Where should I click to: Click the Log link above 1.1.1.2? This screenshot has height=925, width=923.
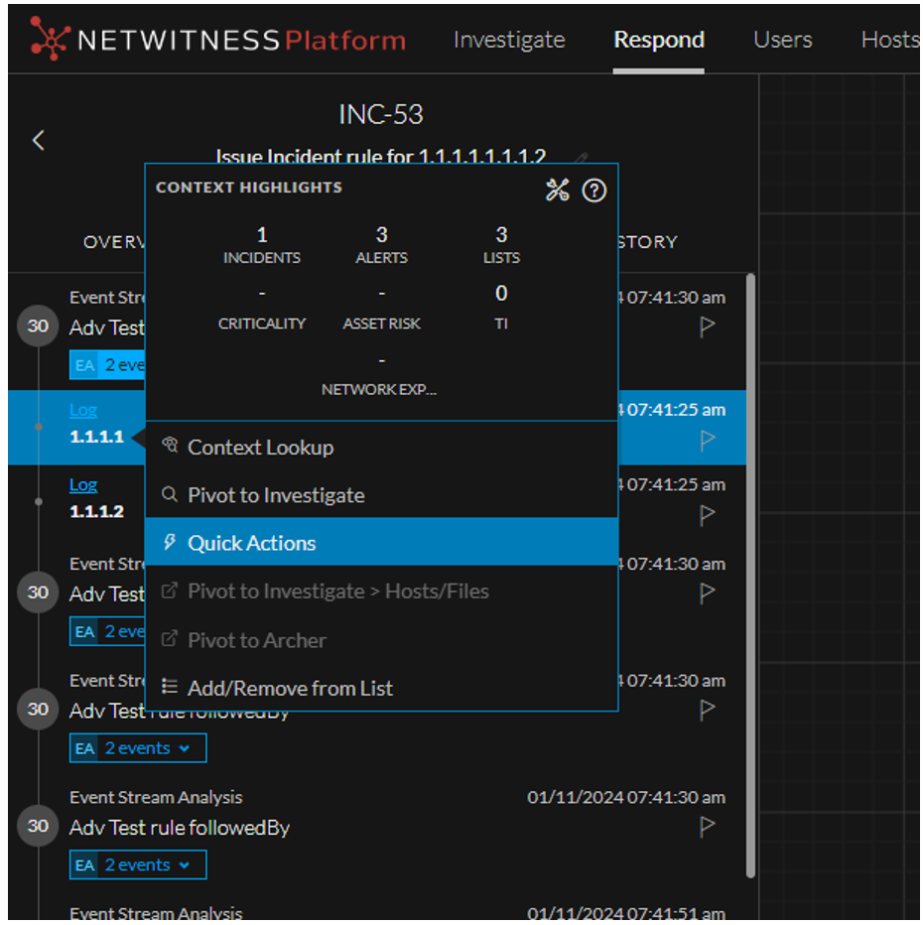pyautogui.click(x=83, y=485)
